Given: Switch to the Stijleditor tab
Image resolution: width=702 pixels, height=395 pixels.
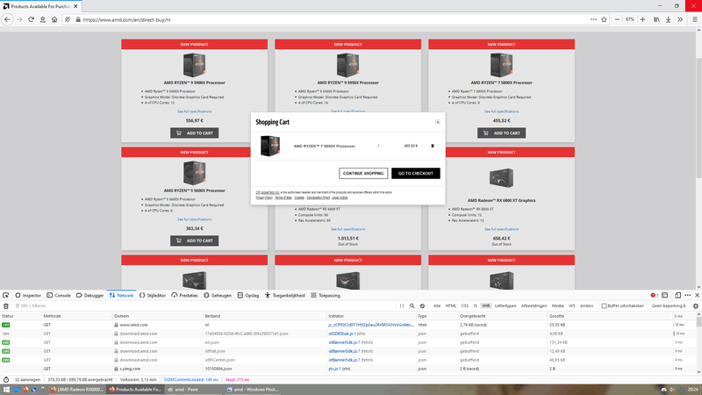Looking at the screenshot, I should 152,296.
